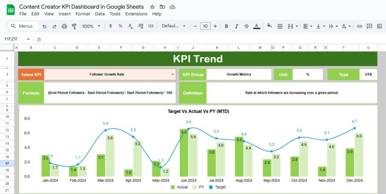Open the Insert menu
Image resolution: width=386 pixels, height=194 pixels.
pyautogui.click(x=65, y=14)
